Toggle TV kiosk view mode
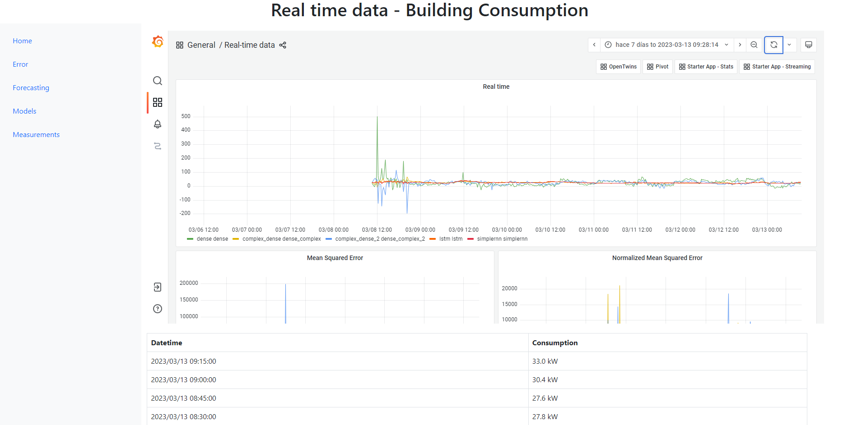The width and height of the screenshot is (843, 425). click(809, 45)
